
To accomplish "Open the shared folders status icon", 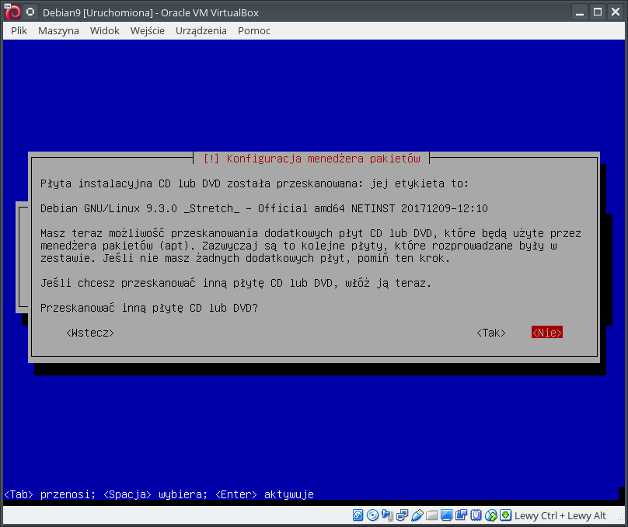I will point(432,515).
